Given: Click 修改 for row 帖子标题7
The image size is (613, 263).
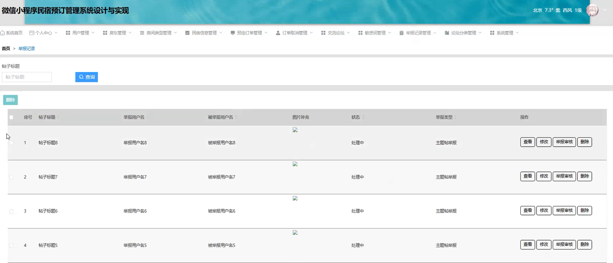Looking at the screenshot, I should 544,176.
